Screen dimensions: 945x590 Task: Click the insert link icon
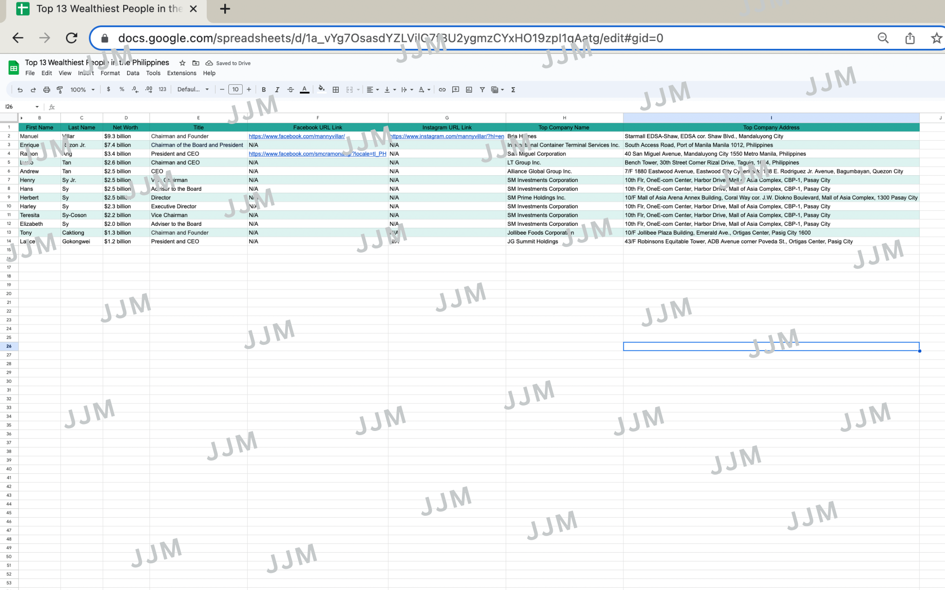442,90
